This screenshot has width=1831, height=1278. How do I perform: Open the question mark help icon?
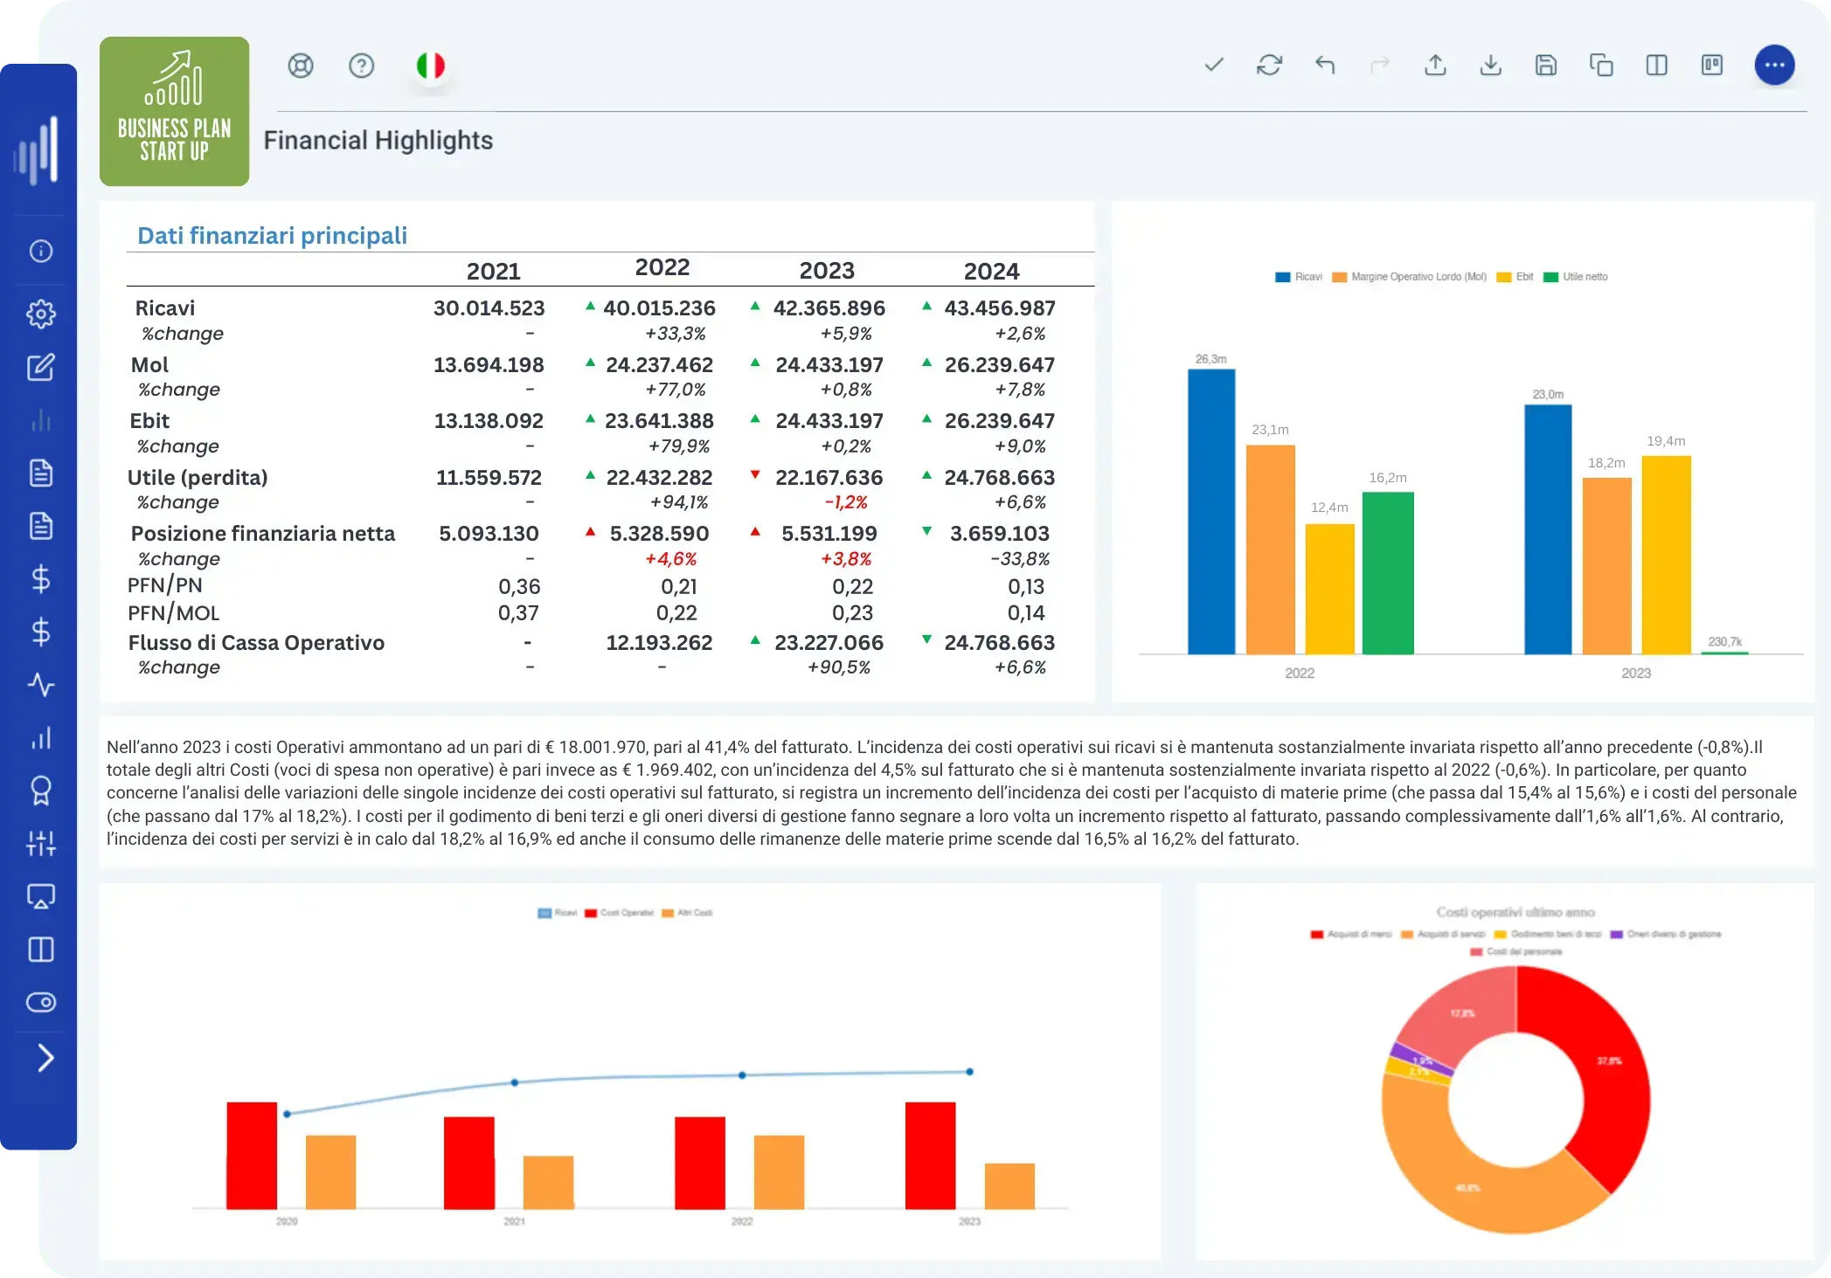point(361,66)
